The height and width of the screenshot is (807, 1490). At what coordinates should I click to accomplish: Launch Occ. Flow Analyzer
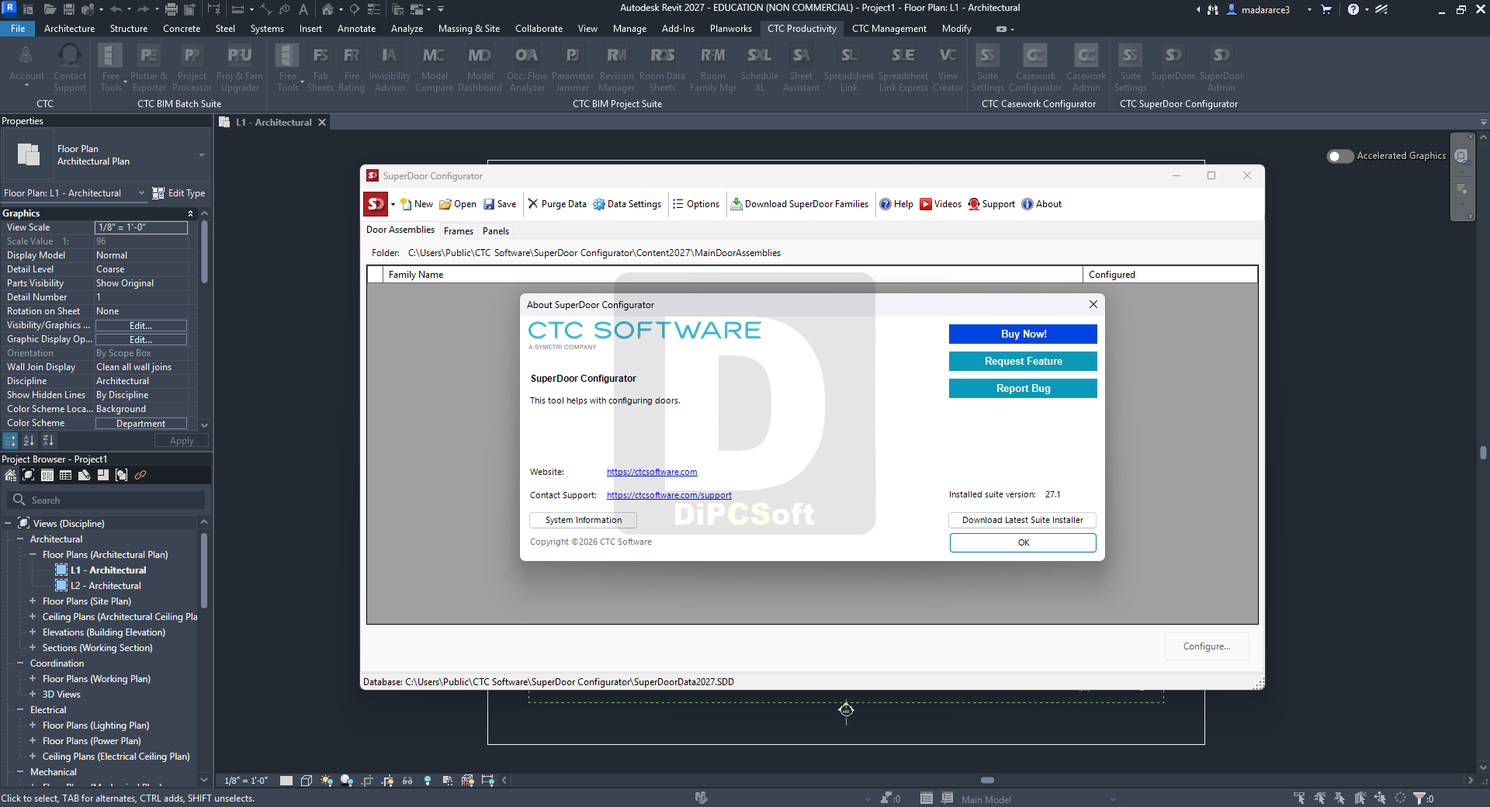pos(527,68)
